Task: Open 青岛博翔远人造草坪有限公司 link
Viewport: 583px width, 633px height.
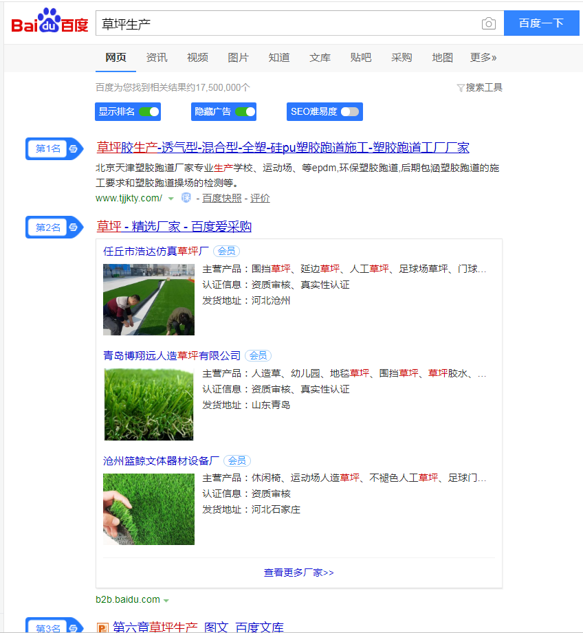Action: click(x=172, y=355)
